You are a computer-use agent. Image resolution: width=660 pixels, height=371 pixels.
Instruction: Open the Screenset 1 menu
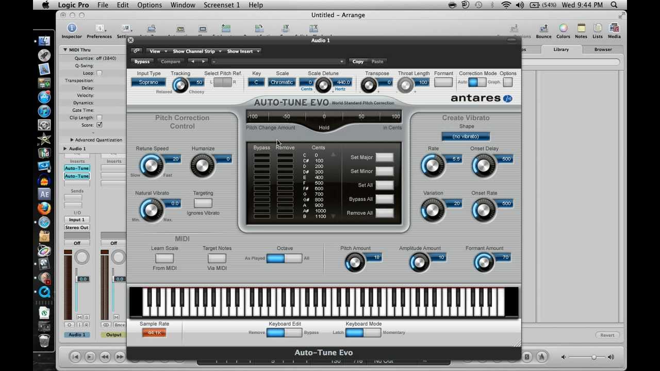tap(222, 5)
